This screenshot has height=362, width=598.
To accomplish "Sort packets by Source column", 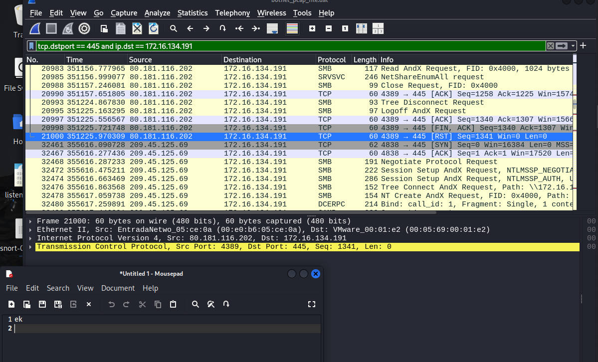I will pyautogui.click(x=174, y=59).
